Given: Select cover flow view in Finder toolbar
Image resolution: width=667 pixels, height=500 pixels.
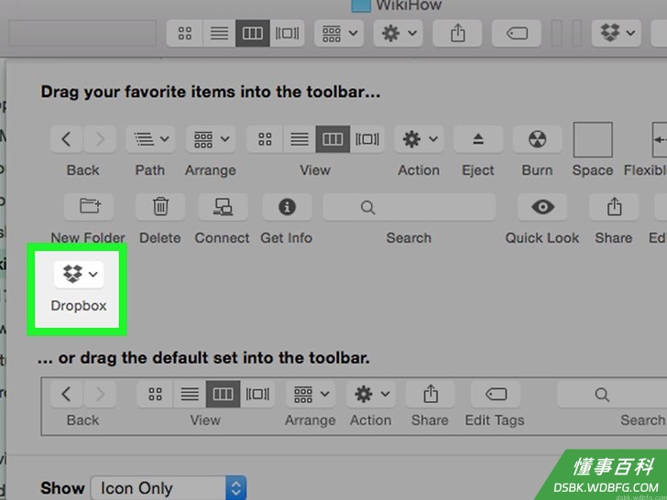Looking at the screenshot, I should tap(287, 33).
